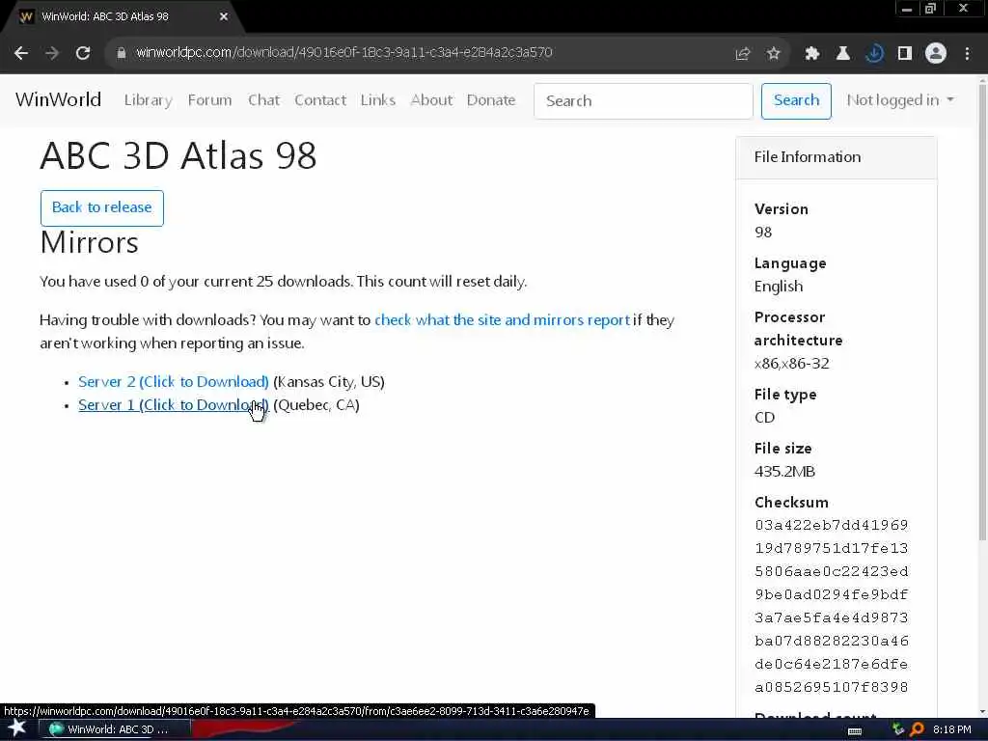
Task: Open check what the site and mirrors report link
Action: (502, 320)
